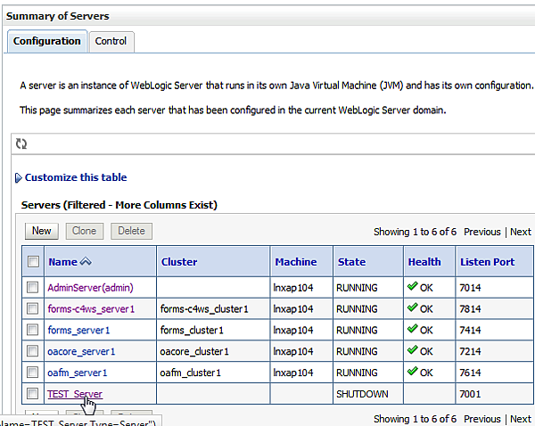Click the Servers (Filtered - More Columns Exist) title
Viewport: 535px width, 426px height.
[119, 205]
